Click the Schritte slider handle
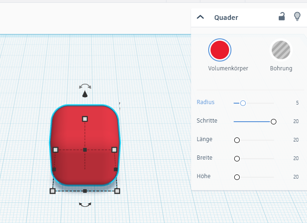 click(x=274, y=122)
